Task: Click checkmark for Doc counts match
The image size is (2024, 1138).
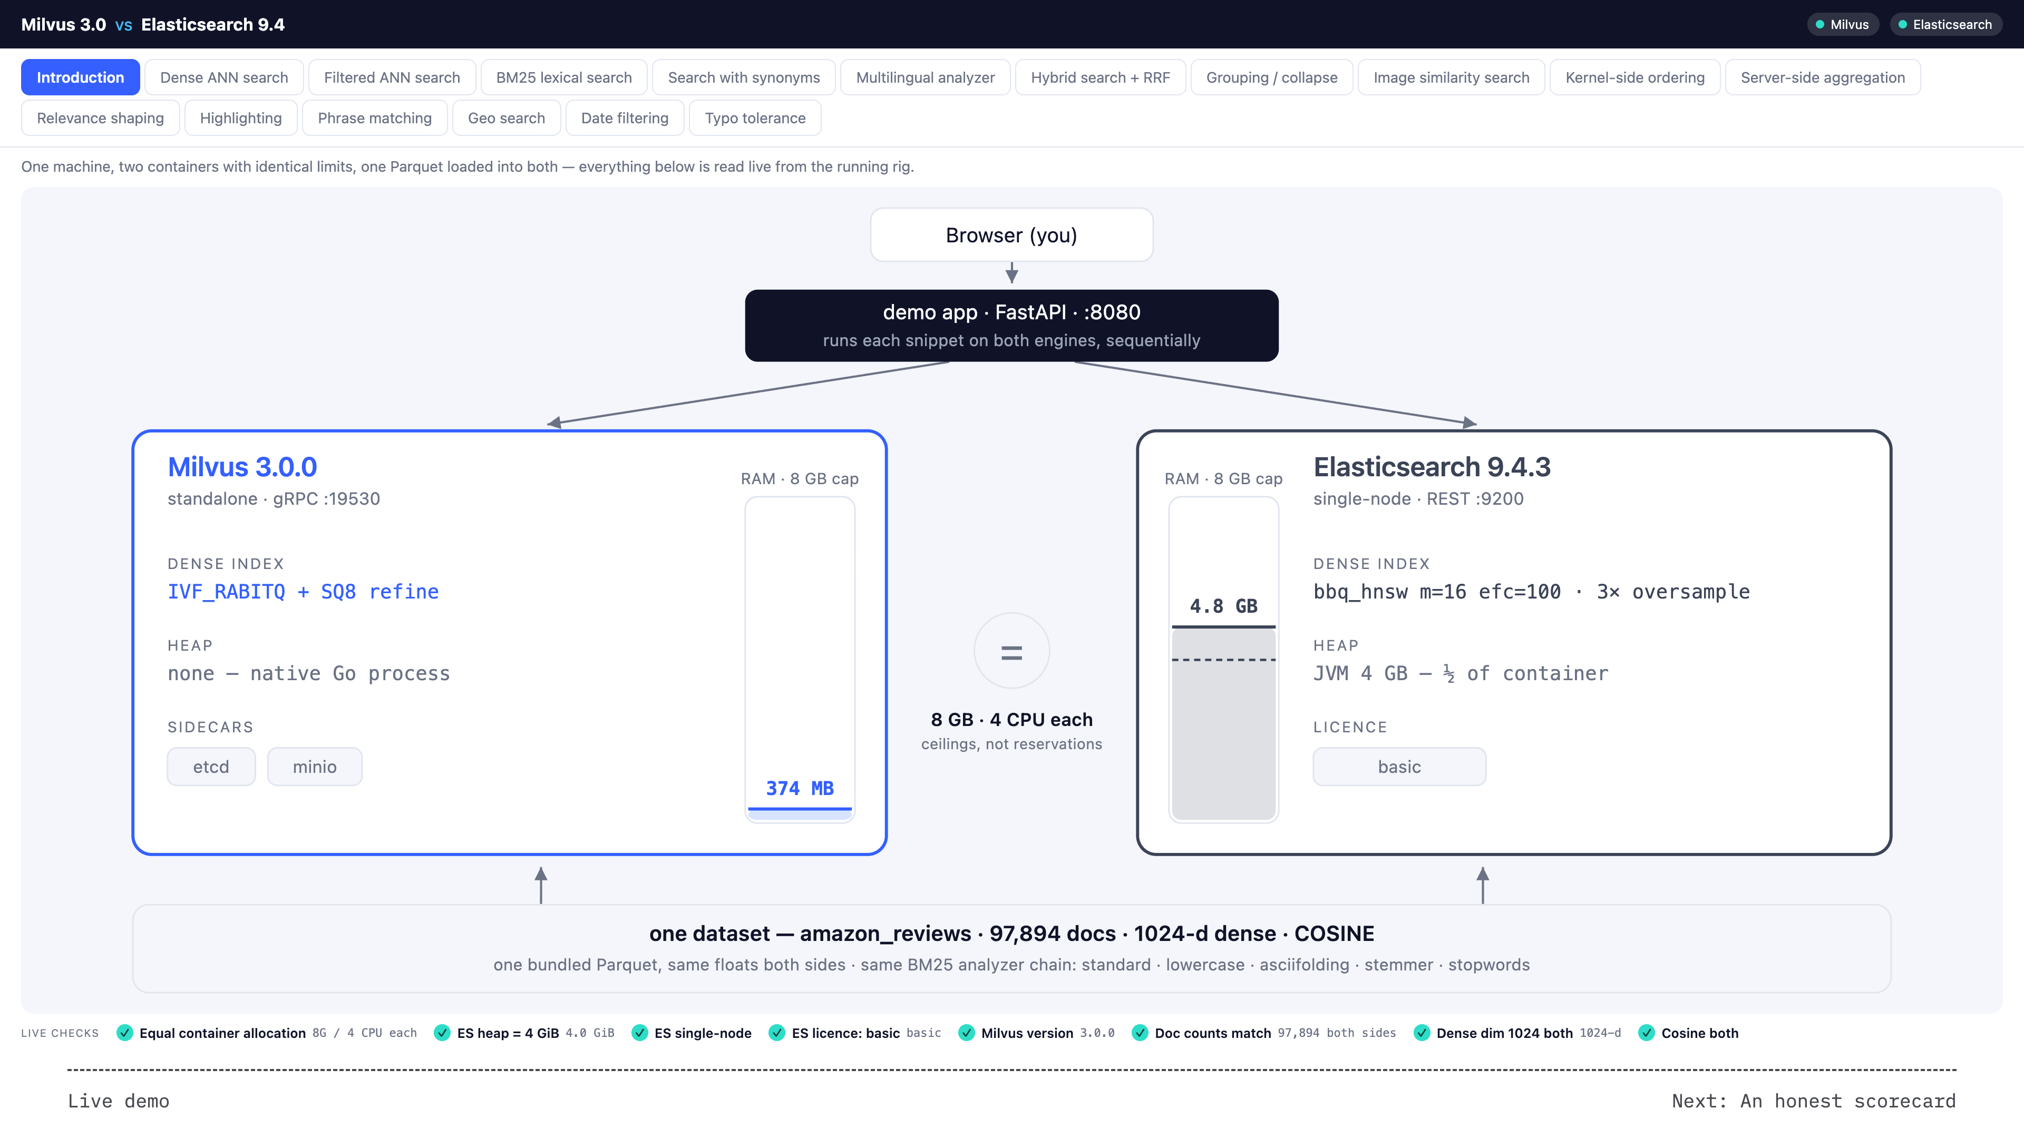Action: tap(1140, 1033)
